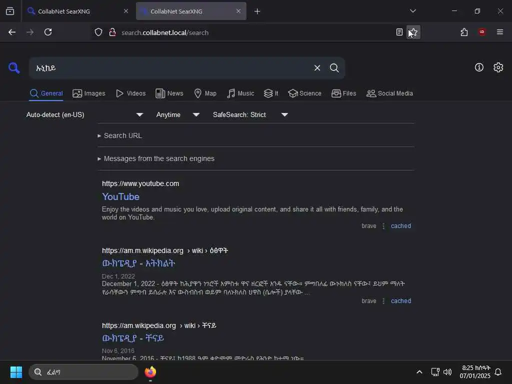Viewport: 512px width, 384px height.
Task: Open cached version of አትክልት Wikipedia result
Action: point(400,301)
